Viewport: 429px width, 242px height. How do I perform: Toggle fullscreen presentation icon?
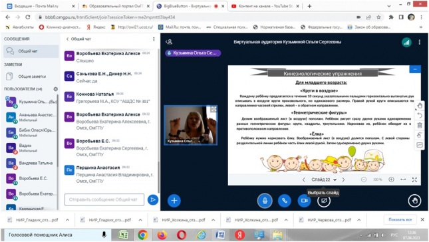(x=414, y=180)
